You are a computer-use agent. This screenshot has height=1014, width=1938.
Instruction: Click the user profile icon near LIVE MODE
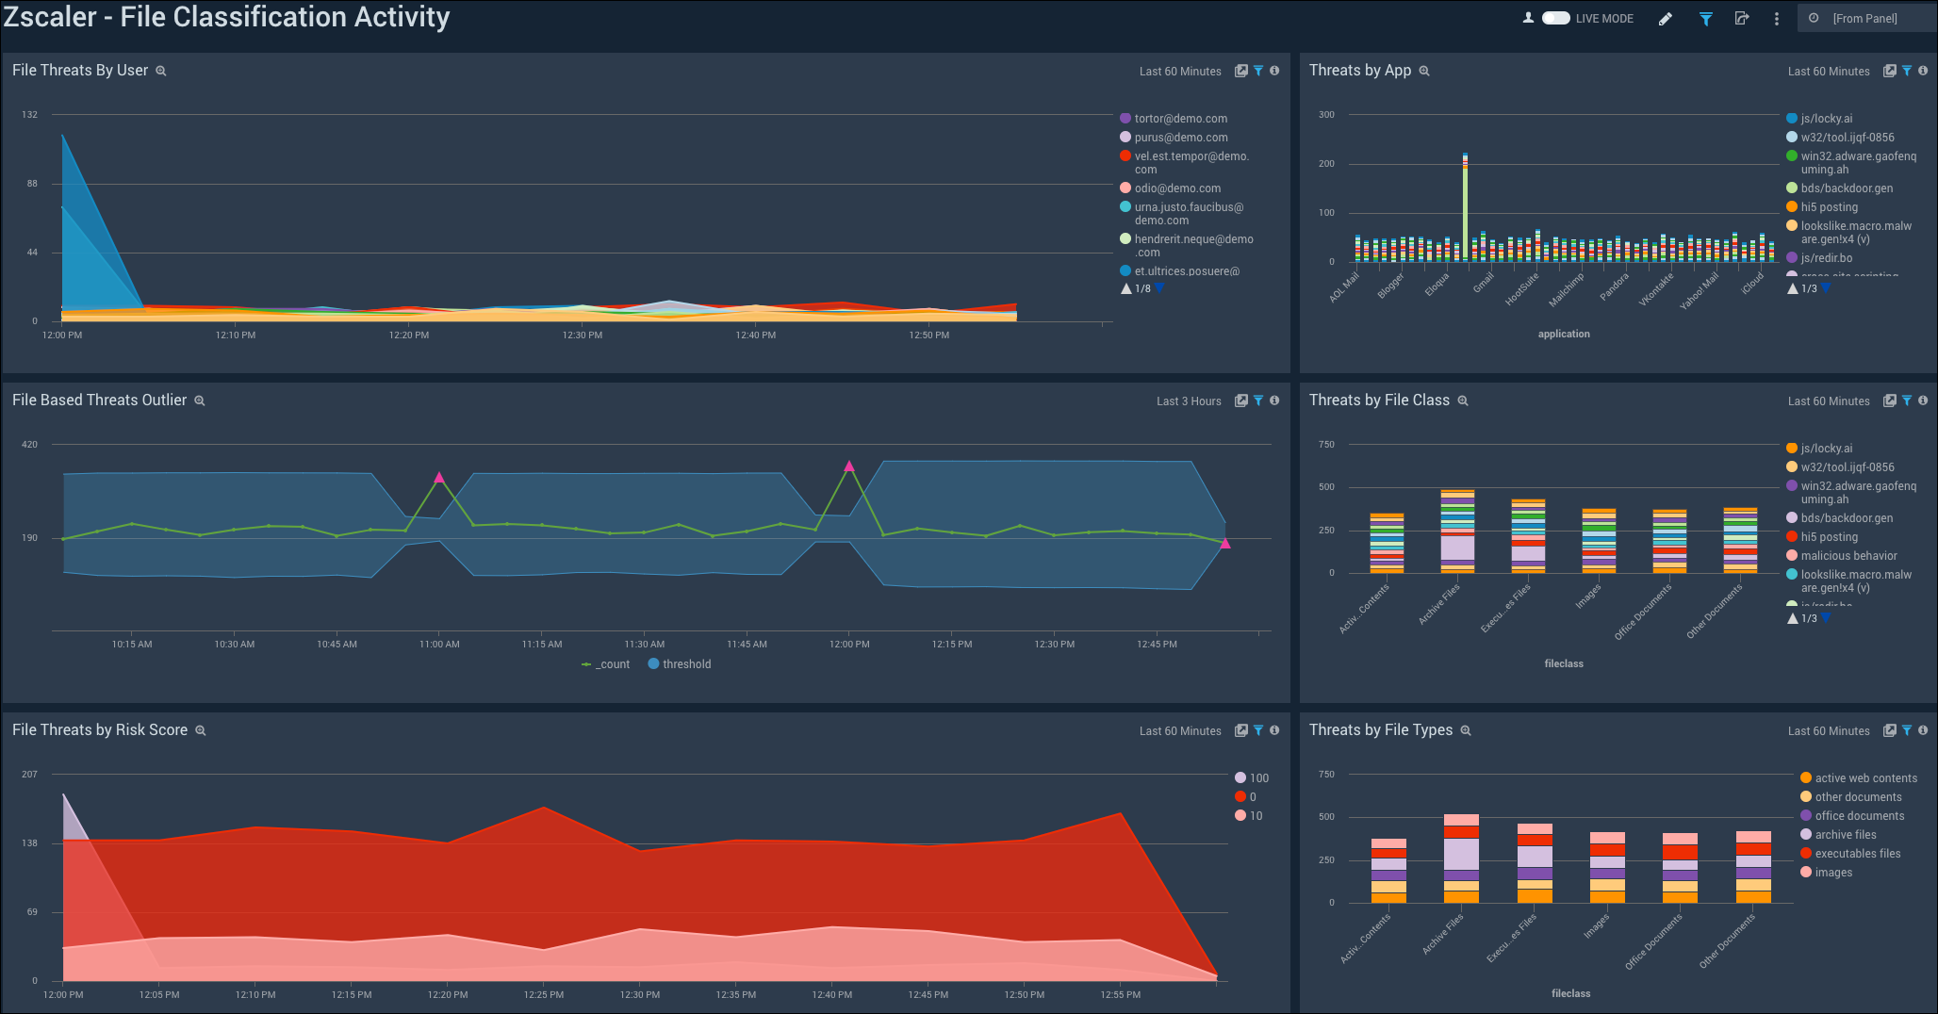(x=1529, y=17)
